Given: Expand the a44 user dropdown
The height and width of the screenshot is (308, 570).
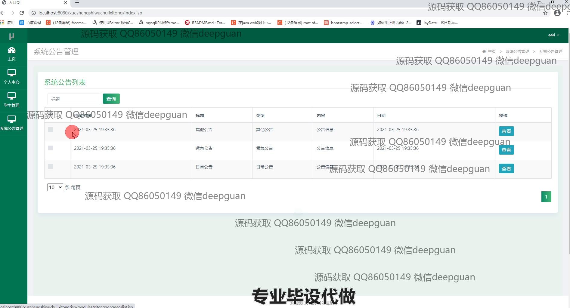Looking at the screenshot, I should 553,35.
